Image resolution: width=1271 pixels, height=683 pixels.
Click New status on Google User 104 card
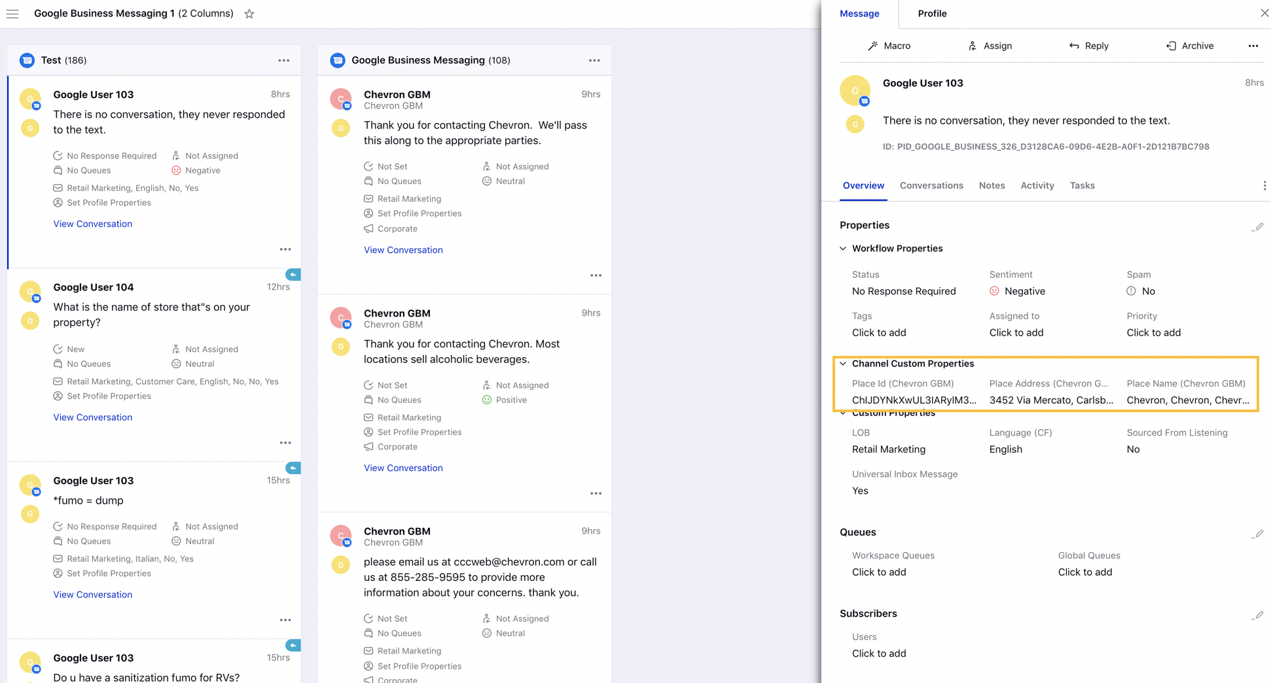point(75,349)
